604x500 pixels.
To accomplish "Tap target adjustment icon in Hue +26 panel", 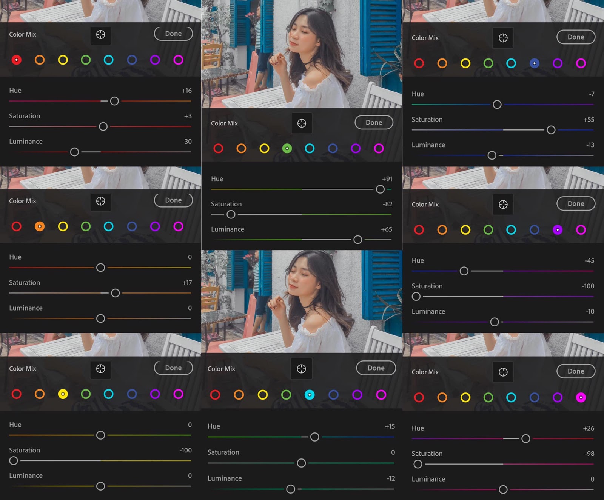I will click(503, 372).
